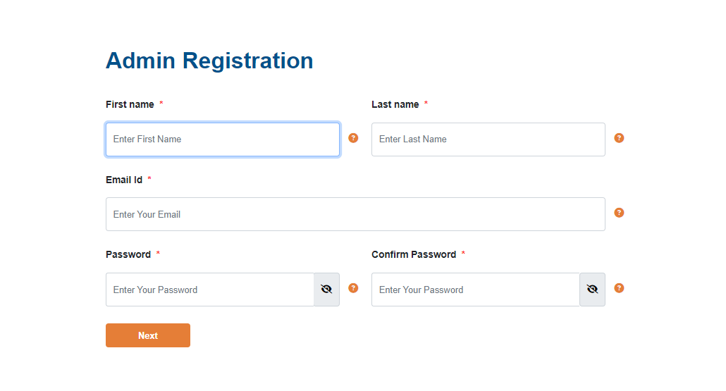Click the red asterisk beside Email Id
The image size is (726, 391).
149,180
